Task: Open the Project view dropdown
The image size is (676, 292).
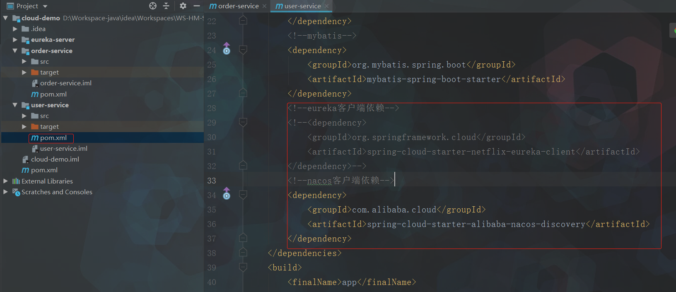Action: 45,6
